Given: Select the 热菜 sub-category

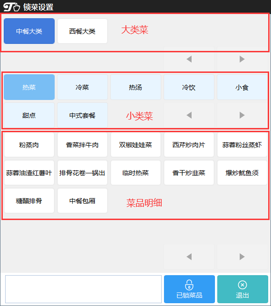Looking at the screenshot, I should [x=29, y=87].
